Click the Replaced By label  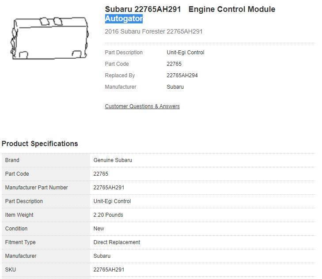pos(120,75)
